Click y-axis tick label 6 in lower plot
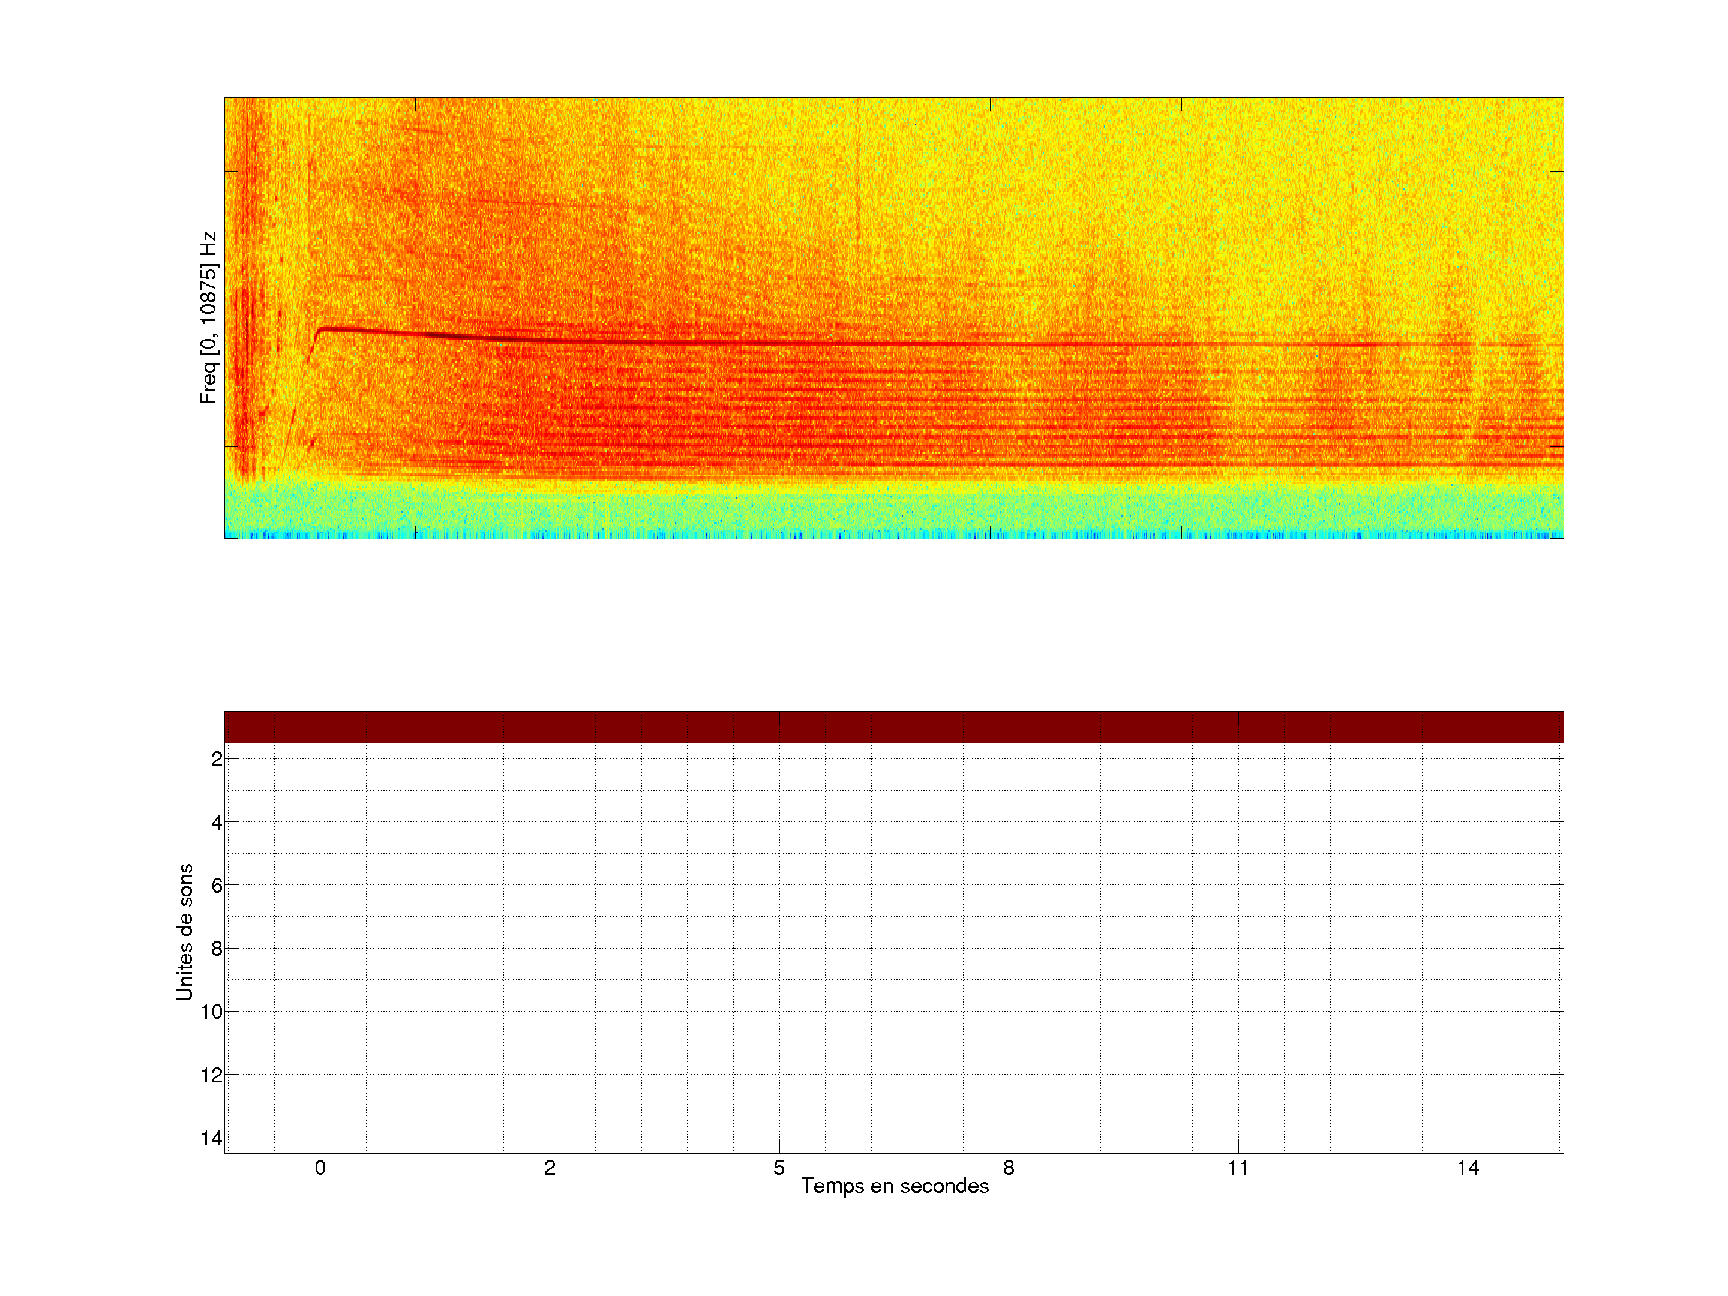Viewport: 1728px width, 1296px height. (x=217, y=886)
